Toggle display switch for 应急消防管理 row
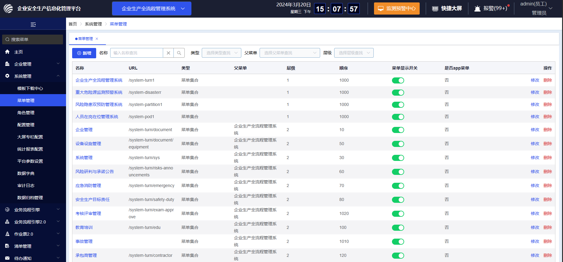Screen dimensions: 563x262 [x=398, y=186]
